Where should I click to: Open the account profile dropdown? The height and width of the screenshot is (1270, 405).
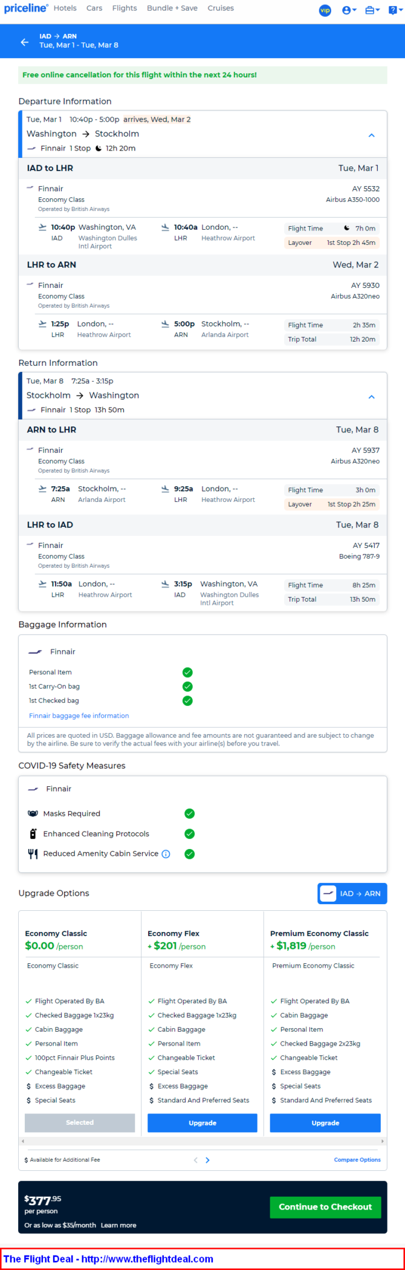coord(349,10)
